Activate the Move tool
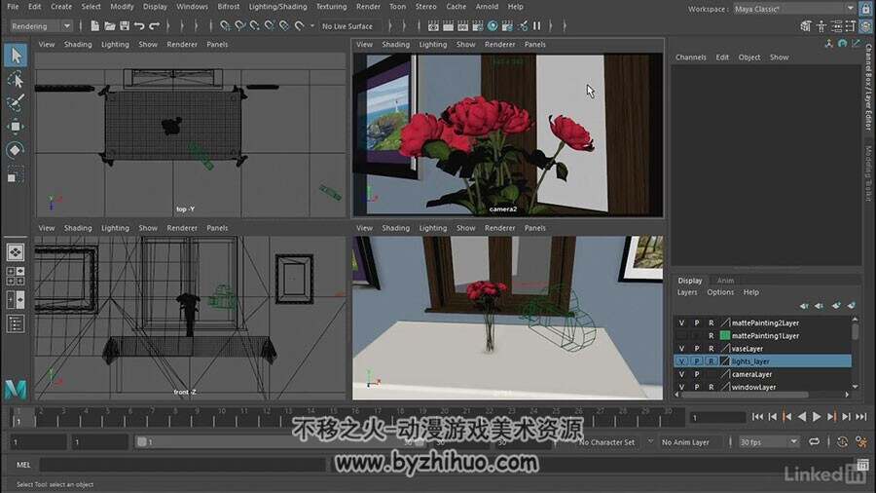Image resolution: width=876 pixels, height=493 pixels. [15, 127]
